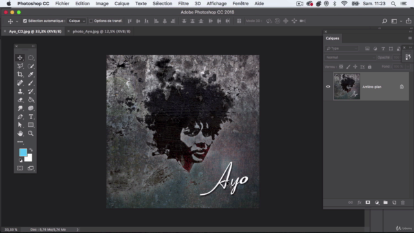
Task: Open the Calque menu
Action: click(122, 4)
